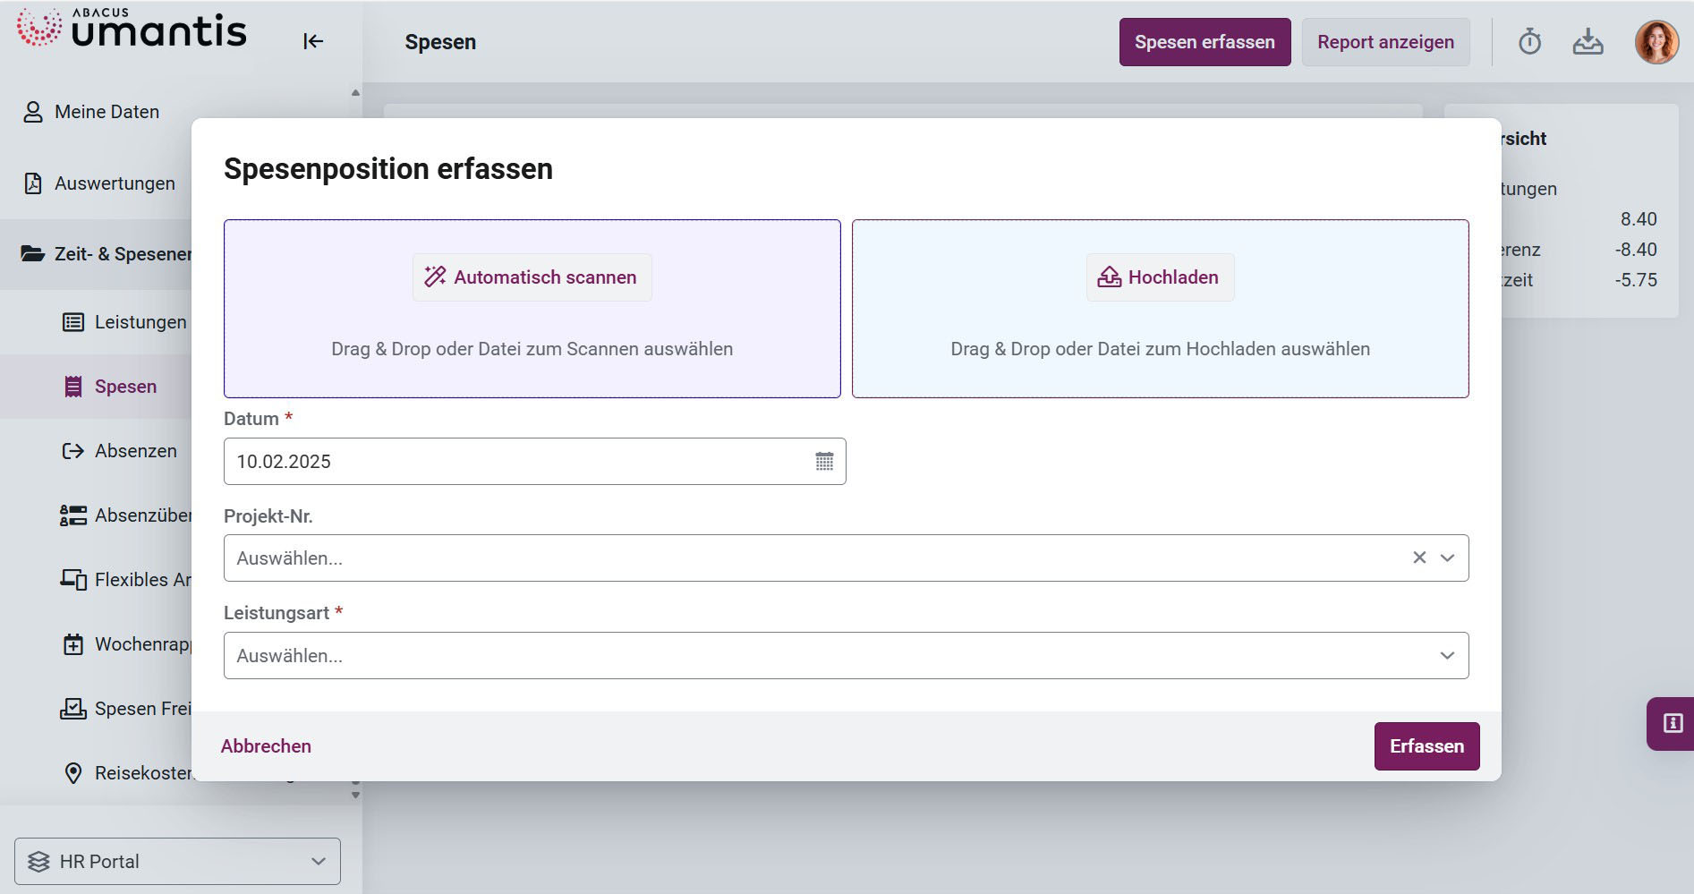Image resolution: width=1694 pixels, height=894 pixels.
Task: Open the HR Portal selector
Action: pyautogui.click(x=177, y=861)
